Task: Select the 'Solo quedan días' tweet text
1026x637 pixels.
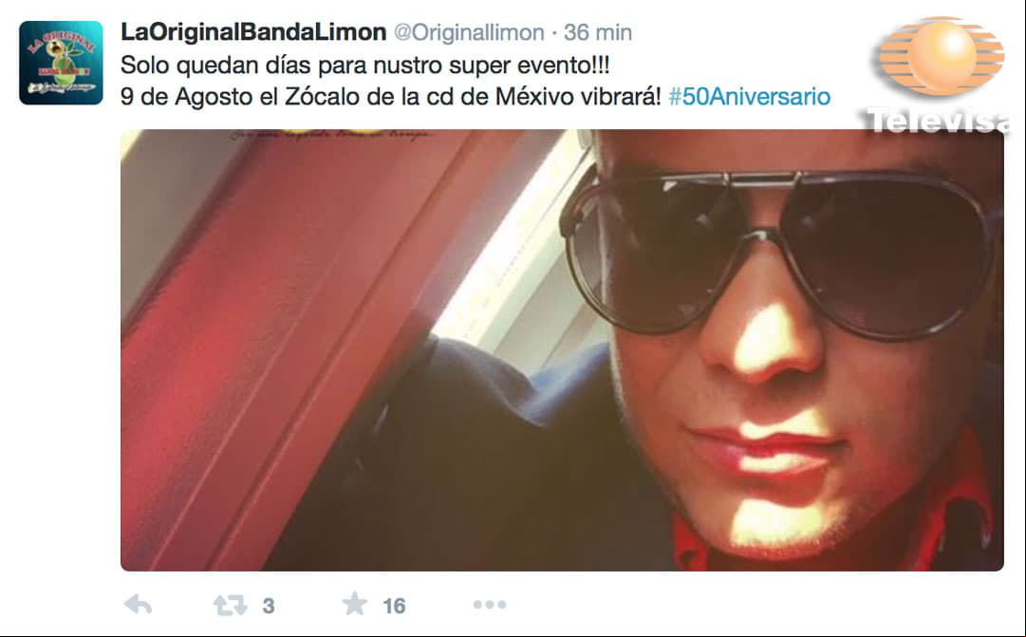Action: pyautogui.click(x=365, y=66)
